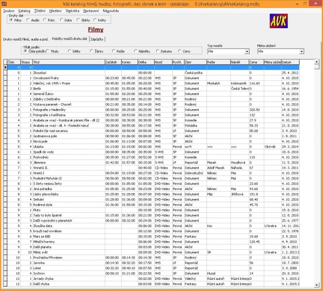Click the Režie column header
This screenshot has height=291, width=323.
pyautogui.click(x=218, y=62)
